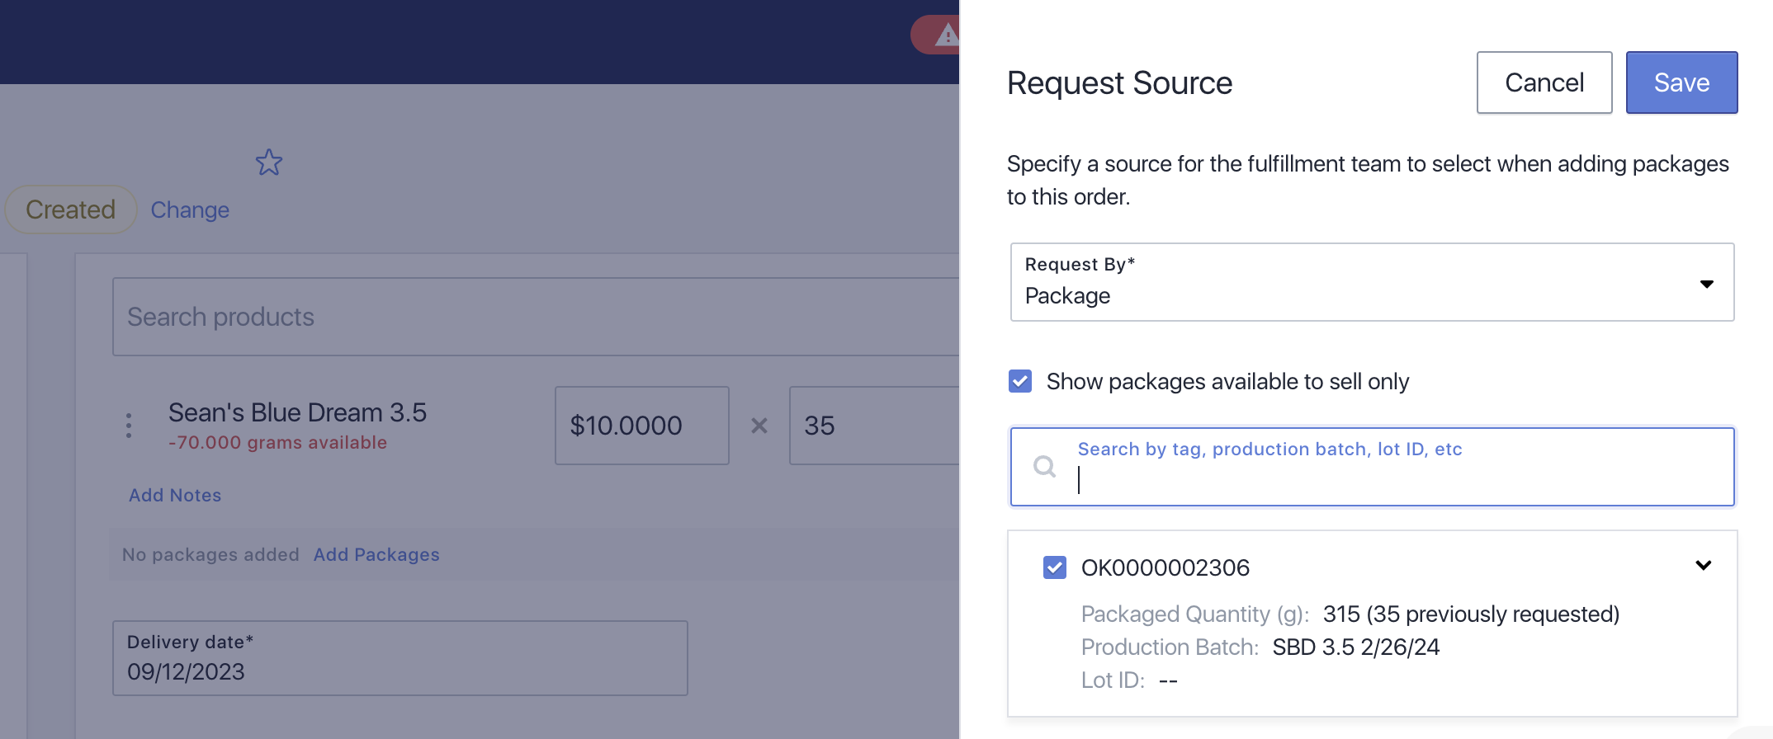The height and width of the screenshot is (739, 1773).
Task: Save the request source
Action: pyautogui.click(x=1681, y=82)
